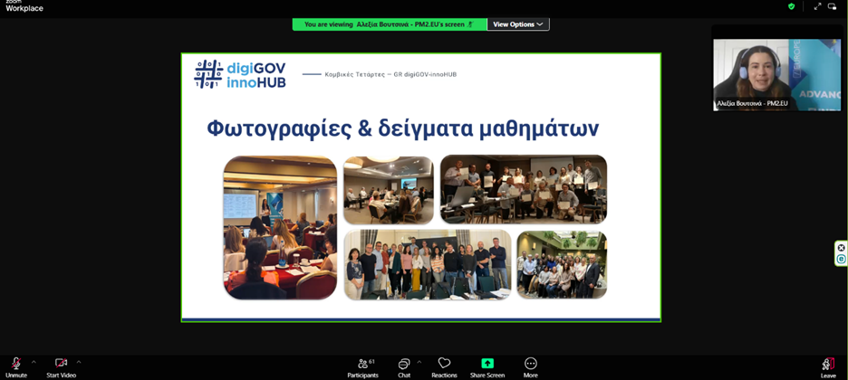
Task: Click the blue circular icon on right edge
Action: [841, 260]
